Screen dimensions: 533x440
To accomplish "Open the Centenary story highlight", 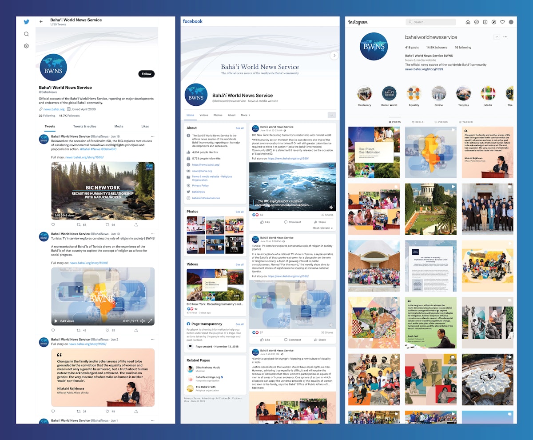I will click(x=364, y=94).
